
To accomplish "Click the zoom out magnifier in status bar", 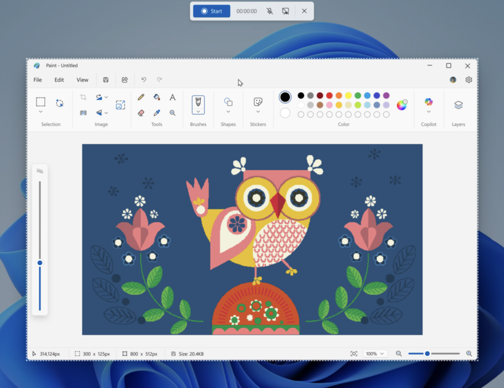I will (399, 354).
